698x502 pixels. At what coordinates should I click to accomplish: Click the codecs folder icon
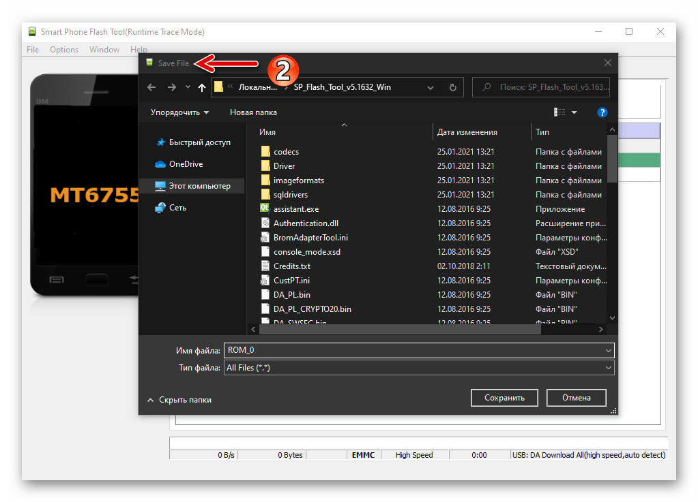click(265, 151)
